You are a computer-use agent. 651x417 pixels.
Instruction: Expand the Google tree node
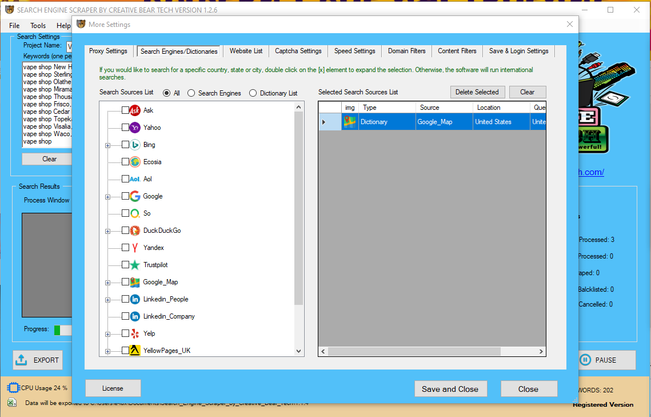[107, 197]
